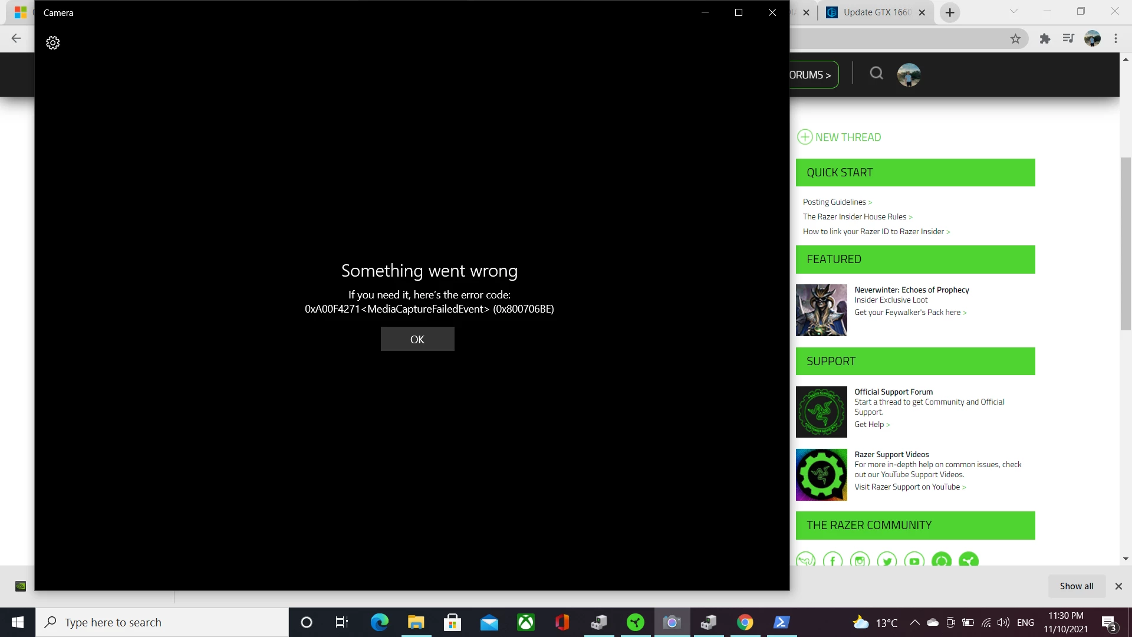The image size is (1132, 637).
Task: Open Chrome extensions puzzle icon
Action: (1045, 39)
